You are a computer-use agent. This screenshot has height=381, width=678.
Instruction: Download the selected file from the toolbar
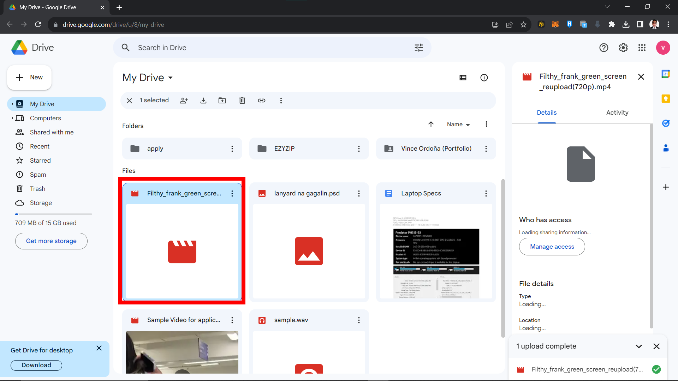tap(203, 101)
